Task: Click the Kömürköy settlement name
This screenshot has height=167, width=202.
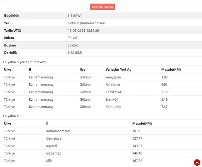Action: click(113, 107)
